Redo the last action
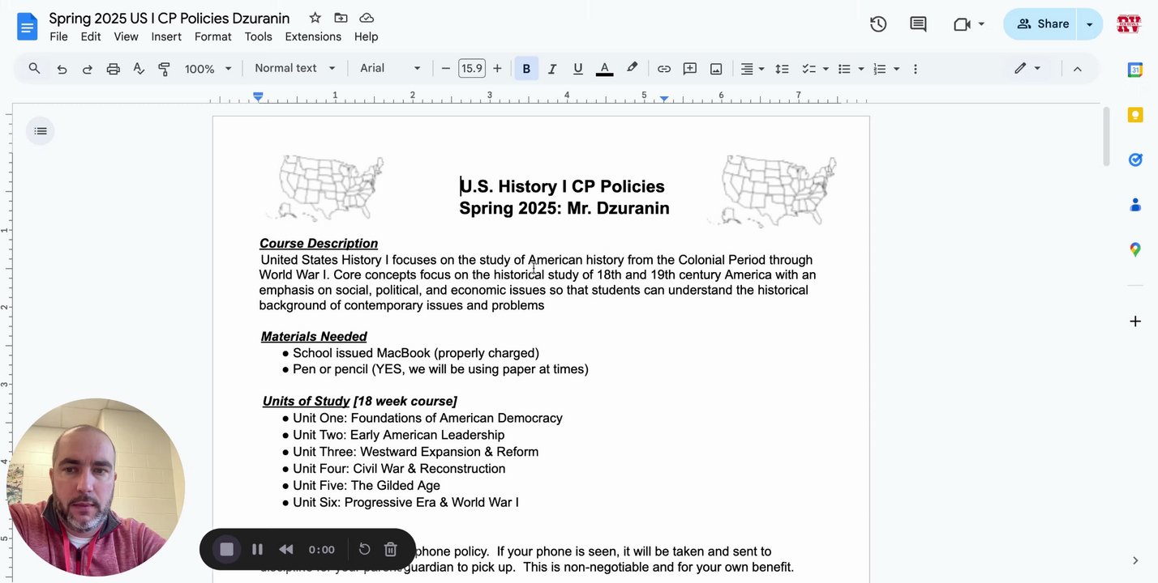Screen dimensions: 1158x583 tap(88, 69)
